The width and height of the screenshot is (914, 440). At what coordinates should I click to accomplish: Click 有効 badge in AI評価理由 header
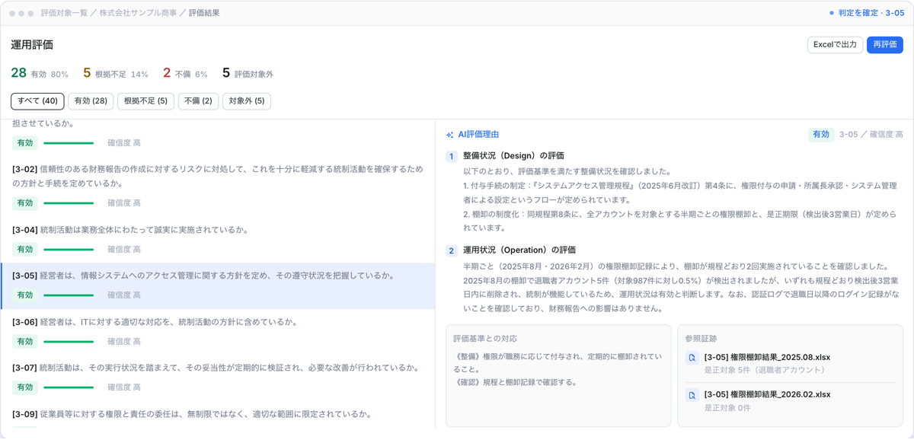(x=821, y=135)
